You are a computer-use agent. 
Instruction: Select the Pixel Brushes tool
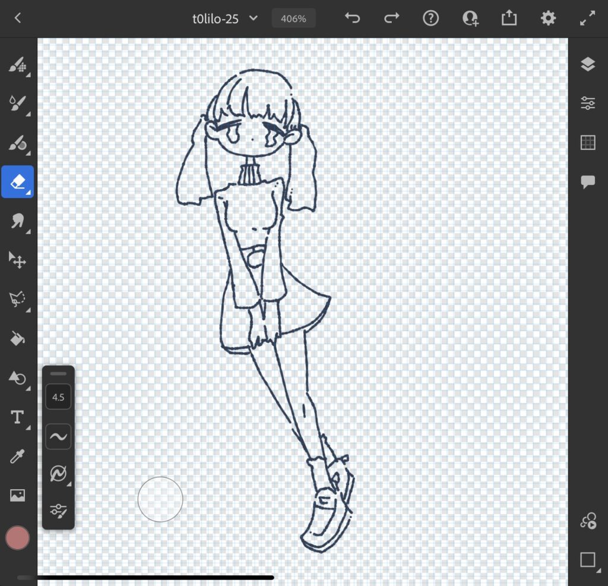coord(17,65)
